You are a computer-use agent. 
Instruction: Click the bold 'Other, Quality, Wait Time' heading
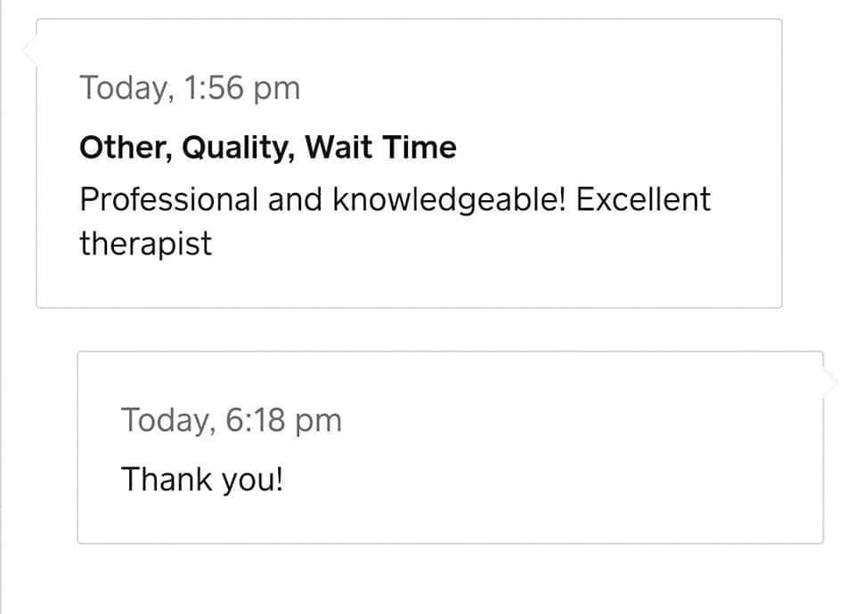tap(268, 148)
